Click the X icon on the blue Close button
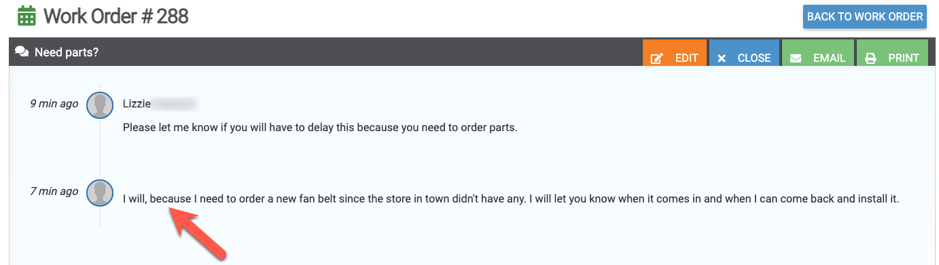This screenshot has width=939, height=265. point(722,58)
